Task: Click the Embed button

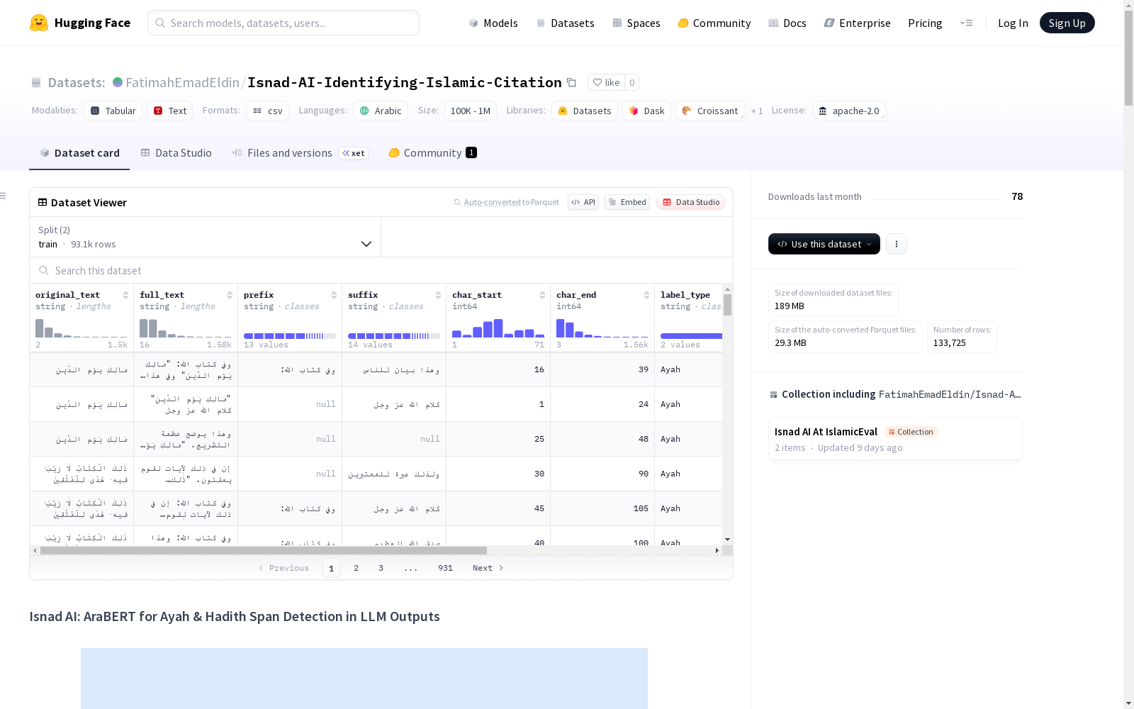Action: (627, 202)
